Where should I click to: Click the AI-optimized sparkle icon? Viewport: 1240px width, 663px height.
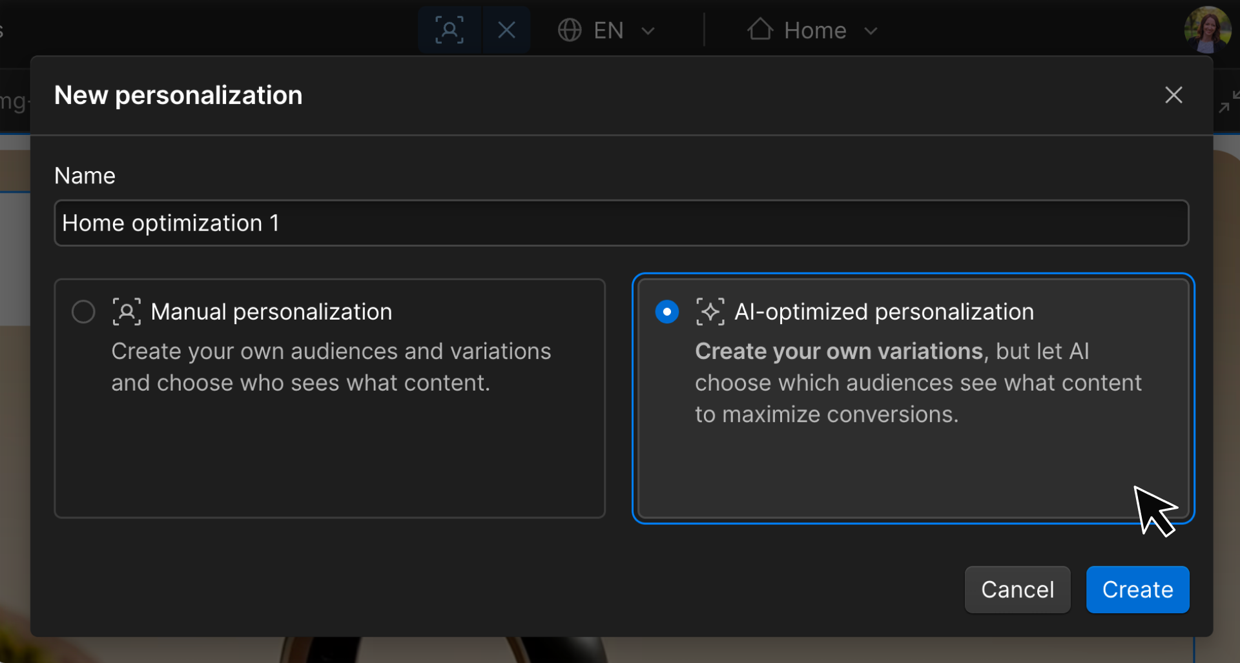pos(710,312)
